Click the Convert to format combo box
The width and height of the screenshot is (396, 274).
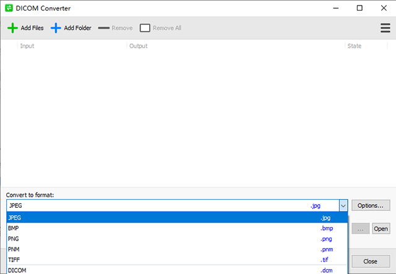pyautogui.click(x=177, y=205)
